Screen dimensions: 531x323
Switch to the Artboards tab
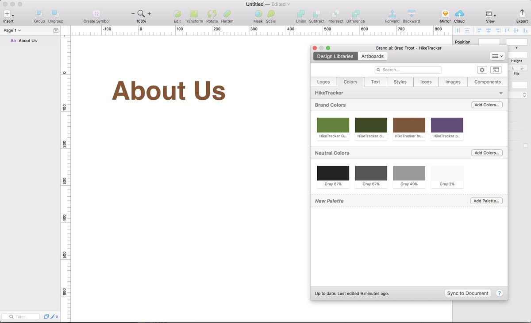[373, 56]
